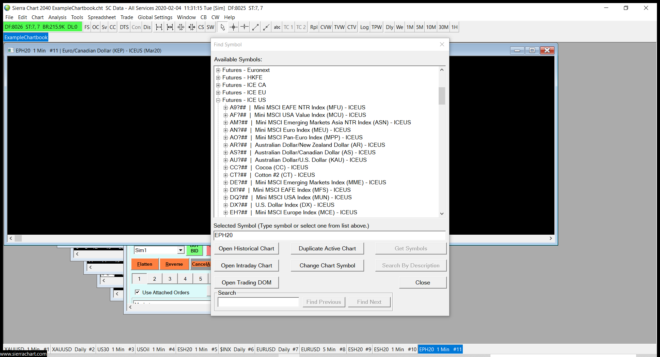Viewport: 660px width, 357px height.
Task: Expand the Futures - ICE EU node
Action: pyautogui.click(x=218, y=93)
